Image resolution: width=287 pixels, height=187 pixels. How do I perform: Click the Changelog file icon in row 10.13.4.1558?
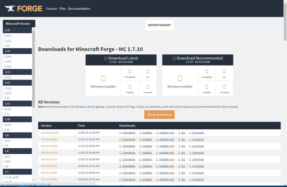coord(120,153)
